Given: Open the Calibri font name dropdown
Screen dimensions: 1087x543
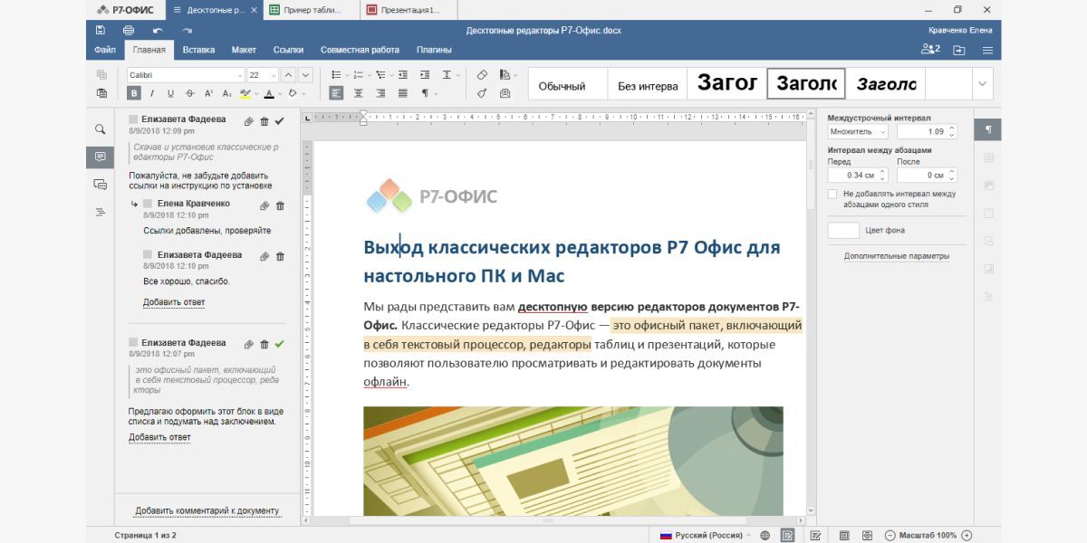Looking at the screenshot, I should click(239, 75).
